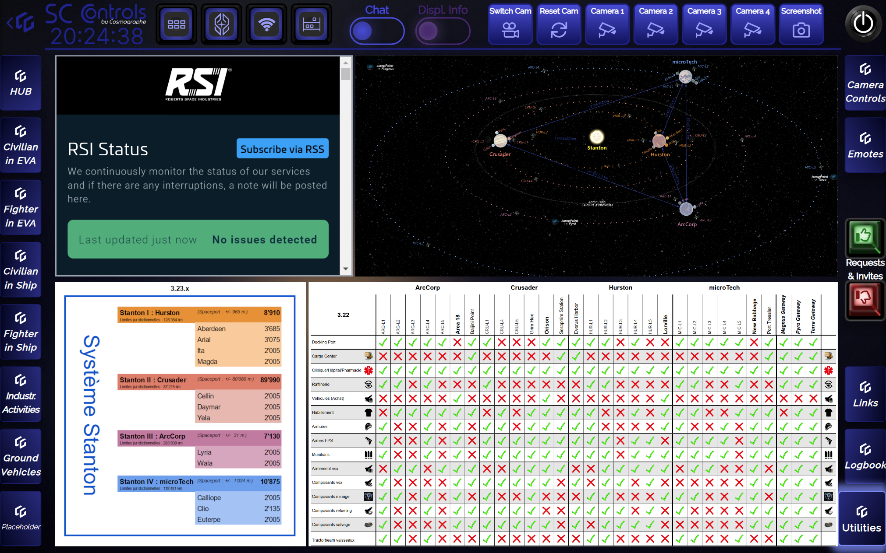Click the Tractorbeam vaisseaux row label
The width and height of the screenshot is (886, 553).
coord(333,540)
